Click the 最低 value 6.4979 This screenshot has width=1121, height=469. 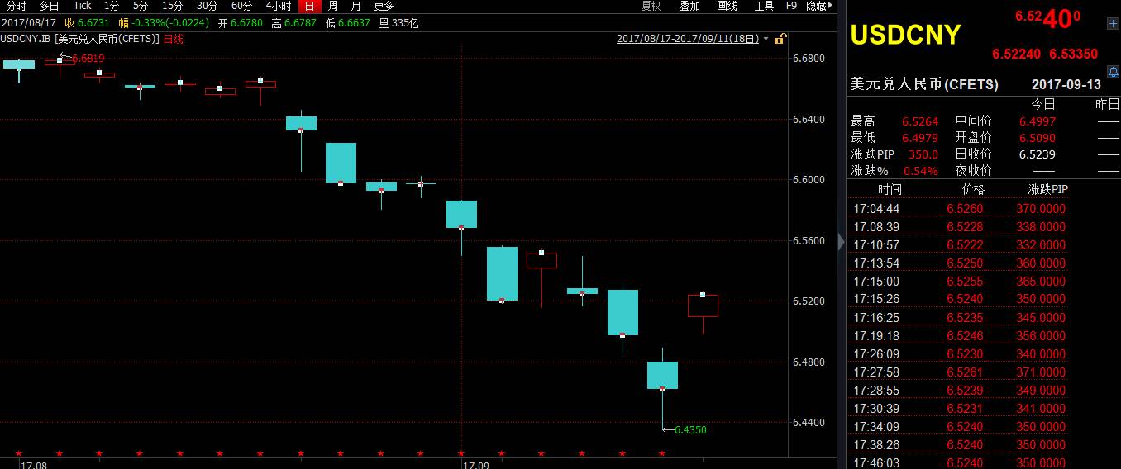pos(920,138)
